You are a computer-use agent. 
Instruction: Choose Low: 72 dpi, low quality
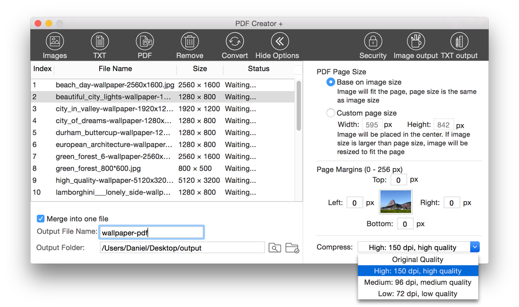click(418, 294)
